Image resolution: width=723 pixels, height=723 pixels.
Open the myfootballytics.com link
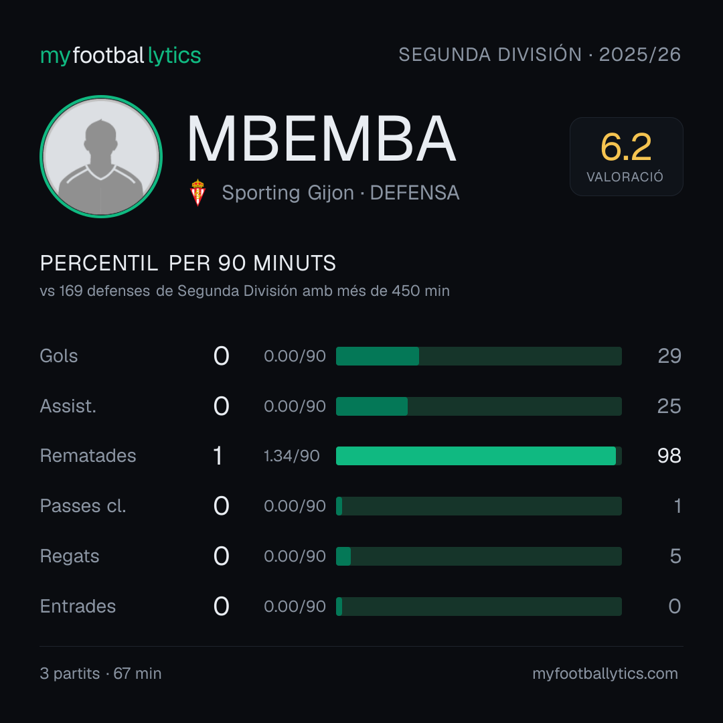pos(605,673)
